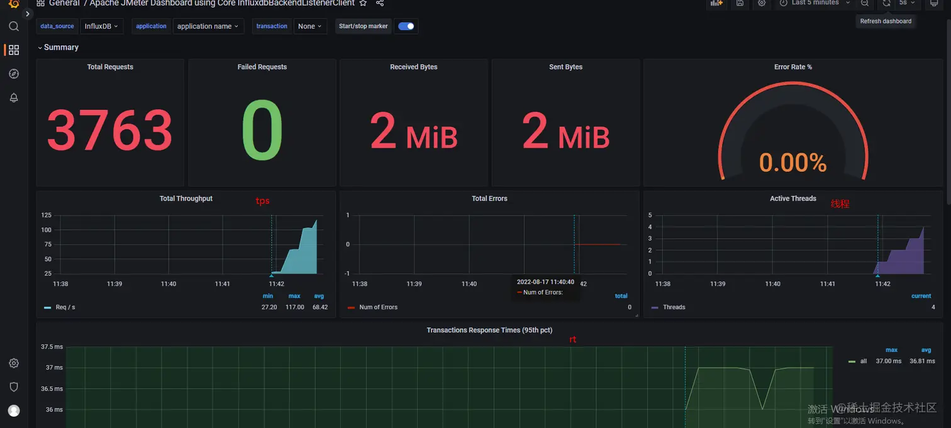Viewport: 951px width, 428px height.
Task: Sort Active Threads legend by current
Action: pyautogui.click(x=921, y=296)
